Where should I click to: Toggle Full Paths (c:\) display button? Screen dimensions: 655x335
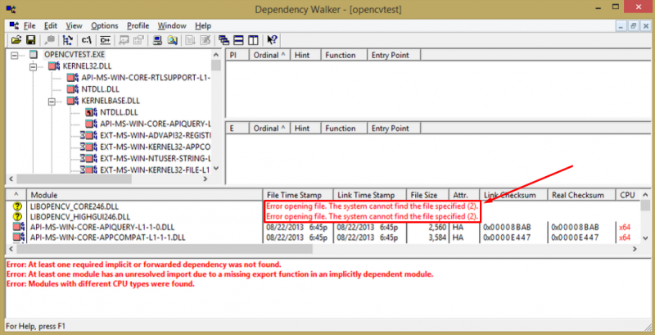pyautogui.click(x=87, y=39)
